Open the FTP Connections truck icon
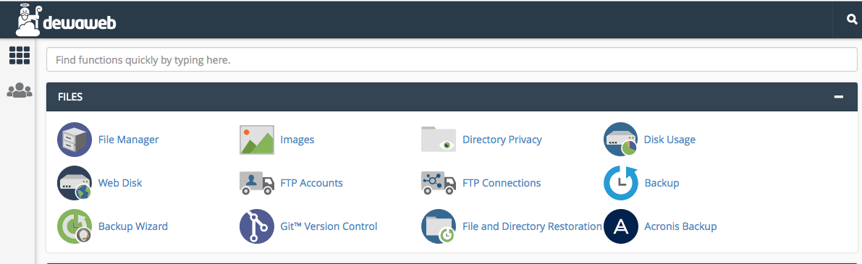862x264 pixels. (x=439, y=183)
